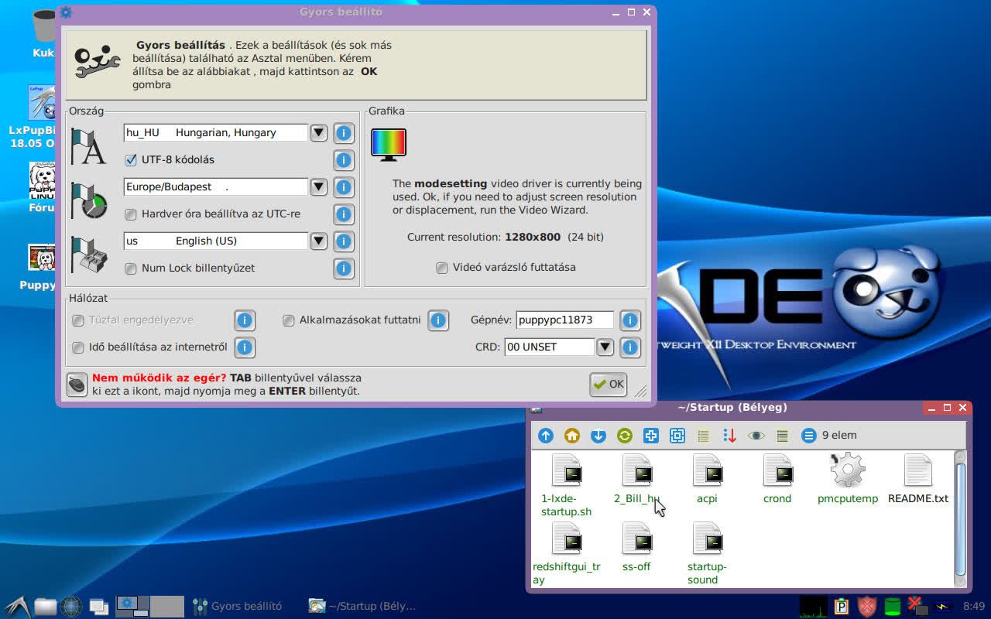
Task: Click the Startup window vertical scrollbar
Action: [x=960, y=518]
